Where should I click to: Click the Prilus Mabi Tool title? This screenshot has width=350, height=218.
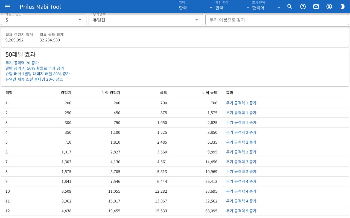click(40, 7)
